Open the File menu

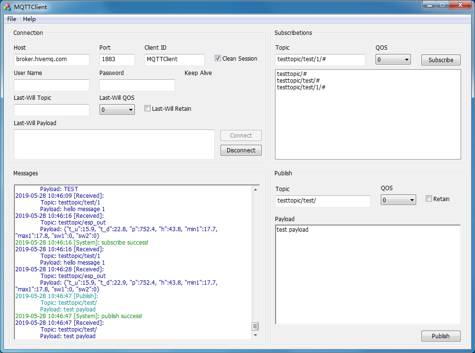coord(11,19)
